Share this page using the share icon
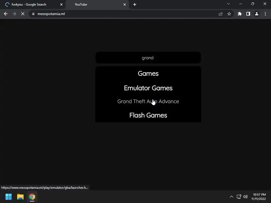This screenshot has width=271, height=203. point(220,14)
